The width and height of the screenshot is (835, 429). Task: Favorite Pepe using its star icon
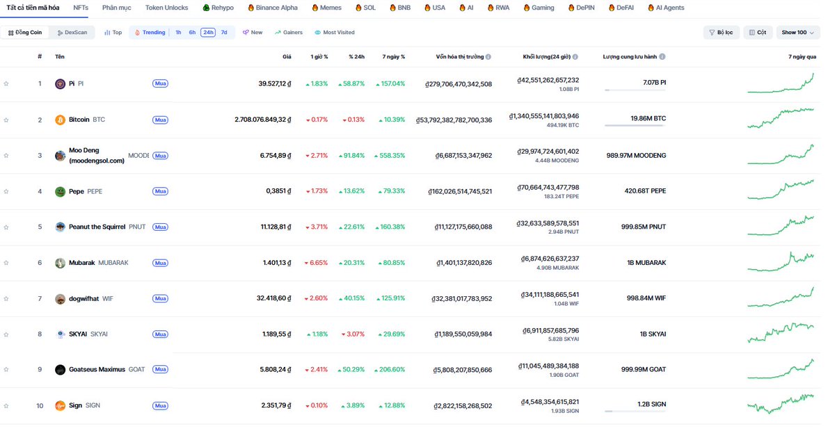6,192
